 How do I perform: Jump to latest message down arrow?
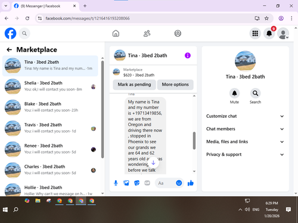click(x=153, y=163)
